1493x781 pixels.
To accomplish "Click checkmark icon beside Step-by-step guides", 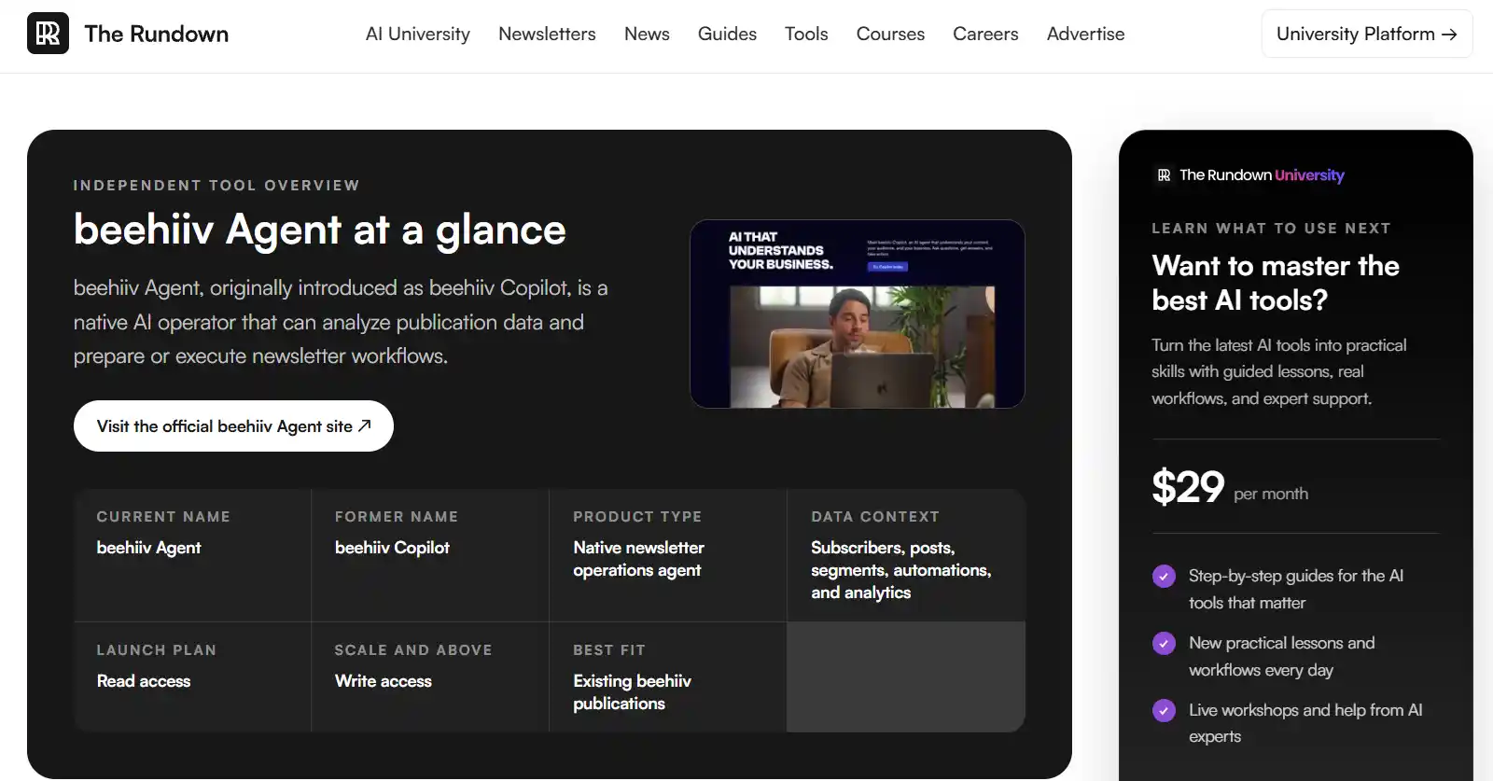I will coord(1164,576).
